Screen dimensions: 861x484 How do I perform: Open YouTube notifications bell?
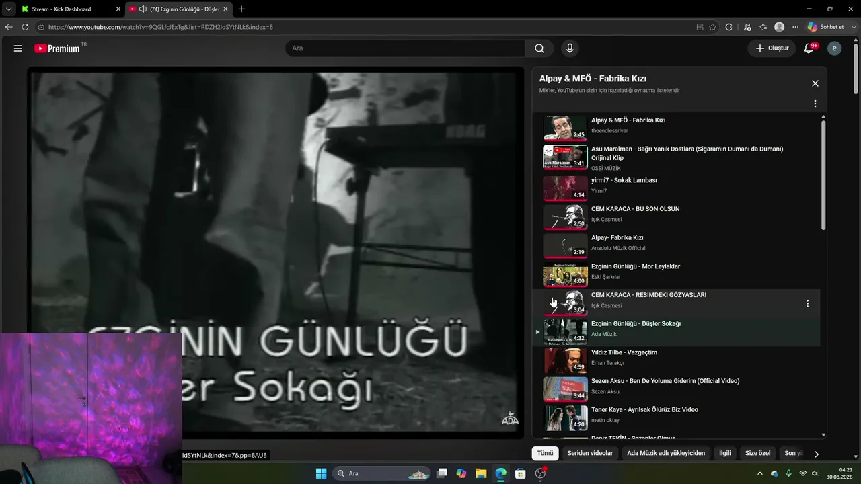click(810, 48)
